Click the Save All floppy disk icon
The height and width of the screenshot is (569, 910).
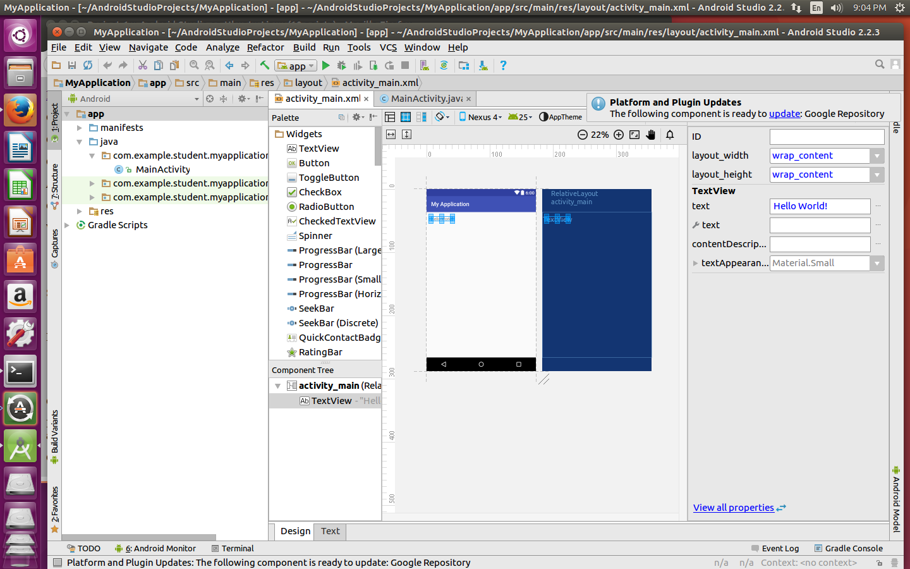pos(72,65)
